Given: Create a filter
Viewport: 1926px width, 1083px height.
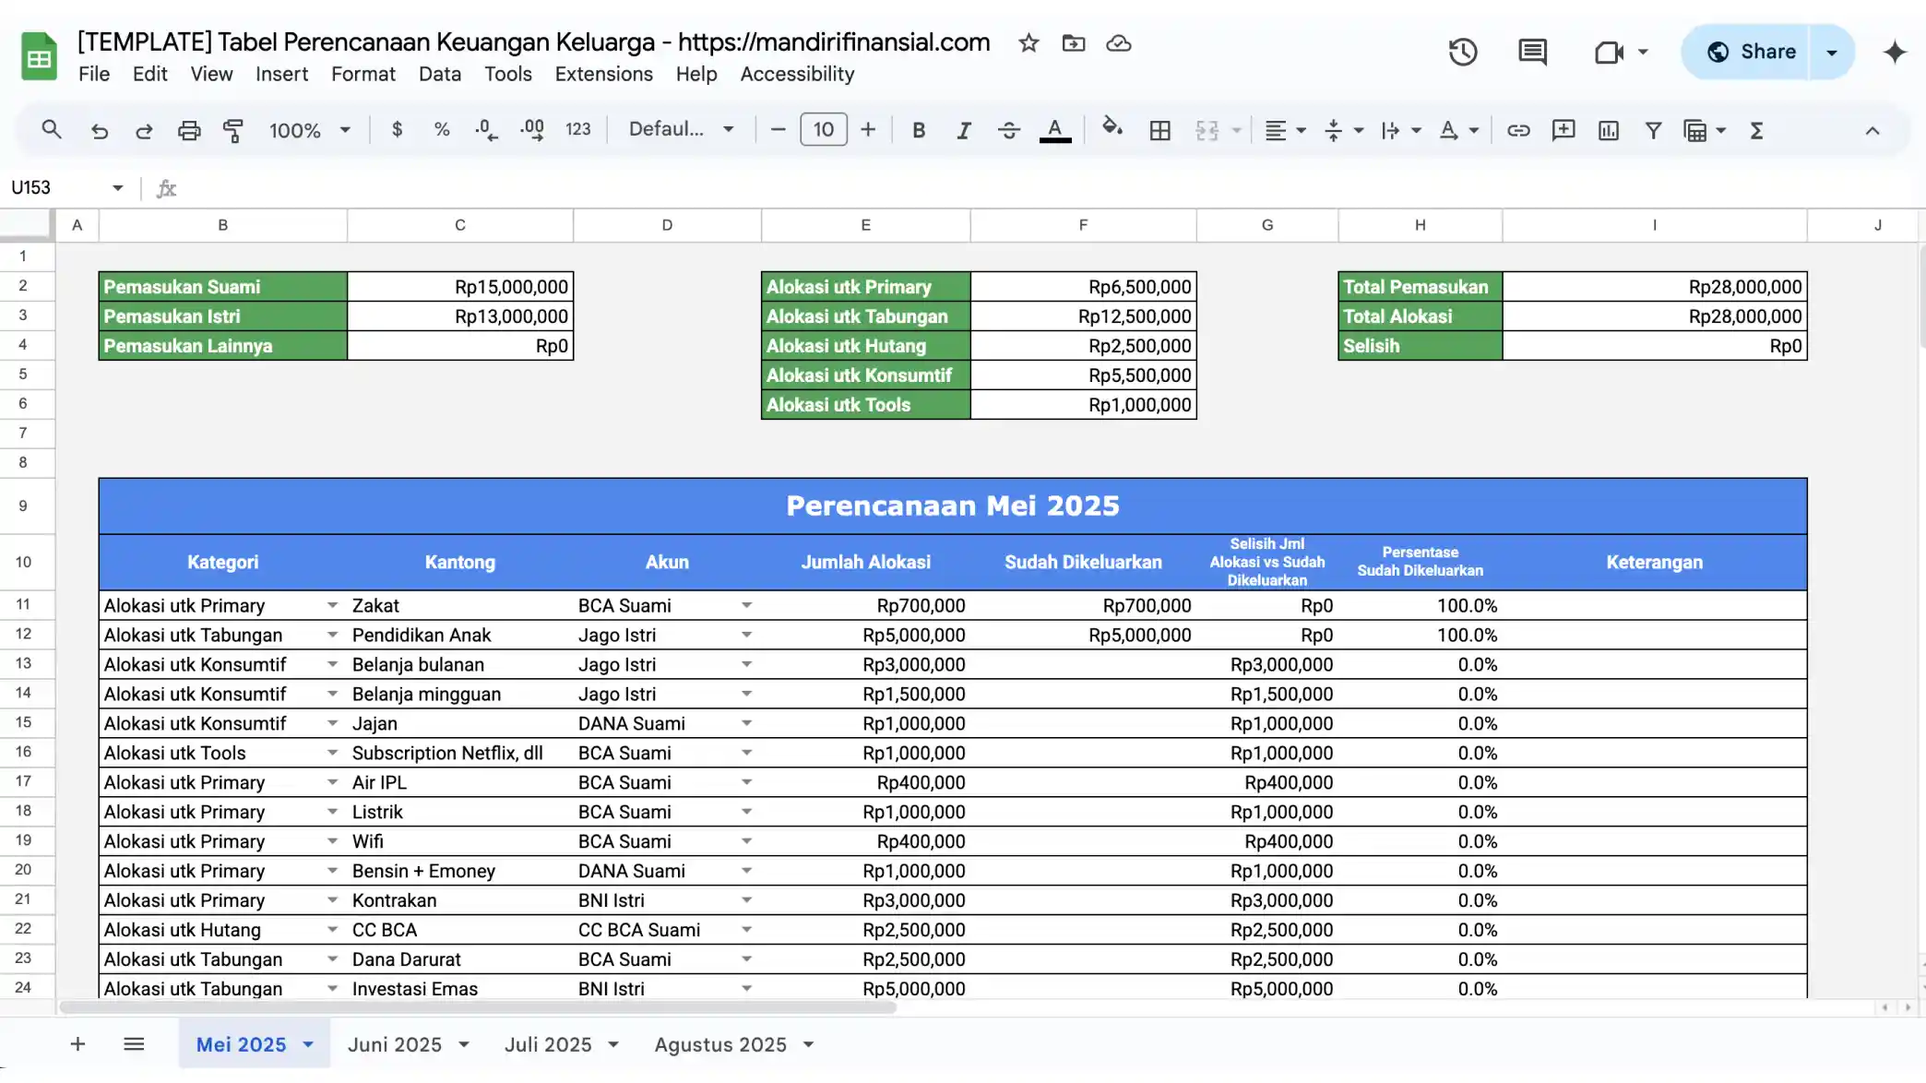Looking at the screenshot, I should click(x=1653, y=130).
